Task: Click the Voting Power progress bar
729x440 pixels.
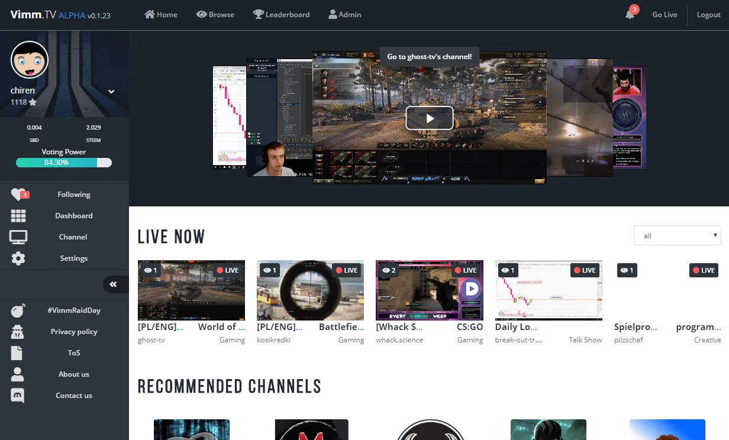Action: pos(64,163)
